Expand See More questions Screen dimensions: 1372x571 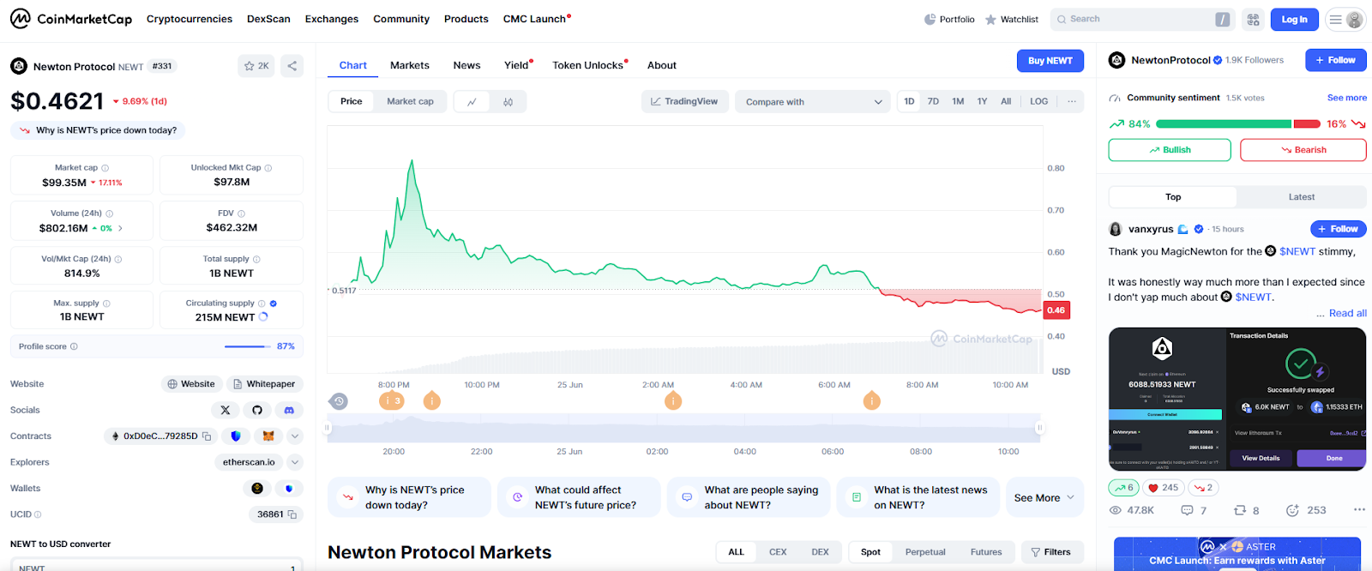tap(1044, 497)
